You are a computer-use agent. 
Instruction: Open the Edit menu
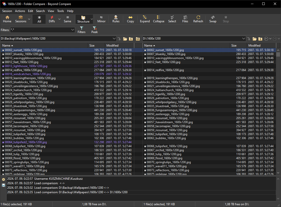(31, 11)
